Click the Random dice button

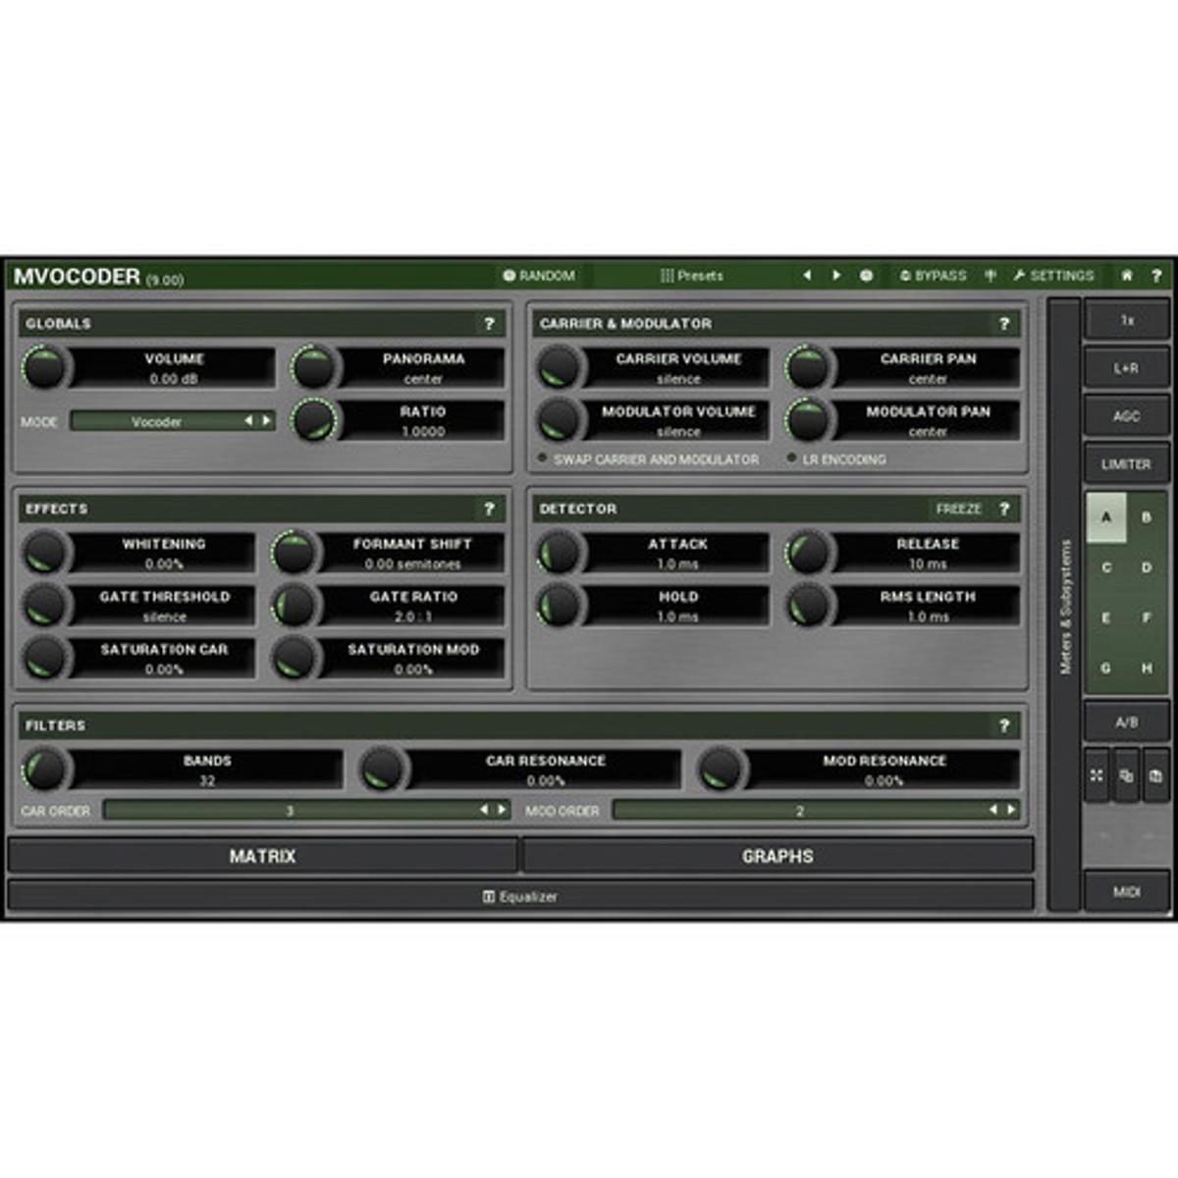pos(539,276)
